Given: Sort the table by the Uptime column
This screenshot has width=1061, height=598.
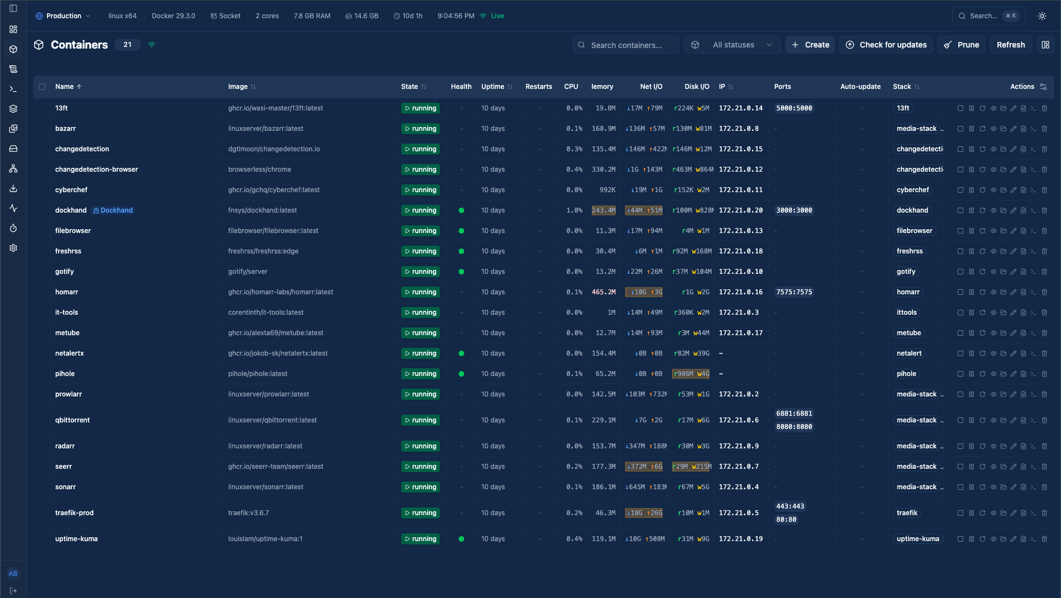Looking at the screenshot, I should [496, 87].
